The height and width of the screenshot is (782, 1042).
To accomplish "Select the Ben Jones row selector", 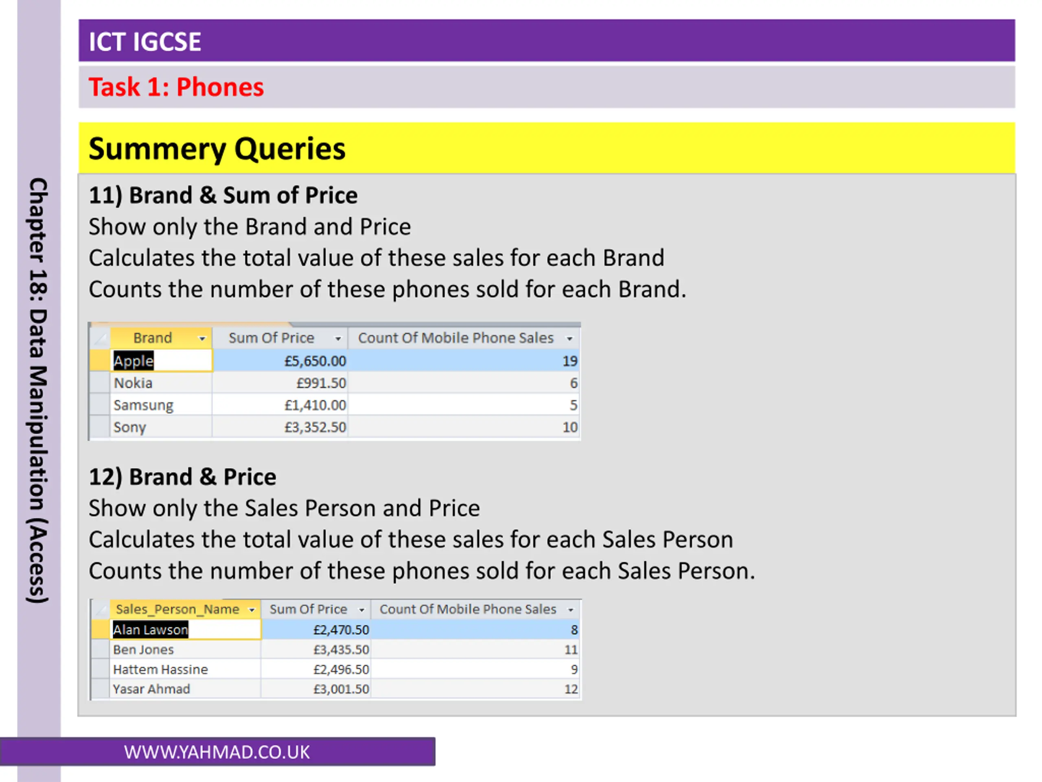I will pos(101,650).
